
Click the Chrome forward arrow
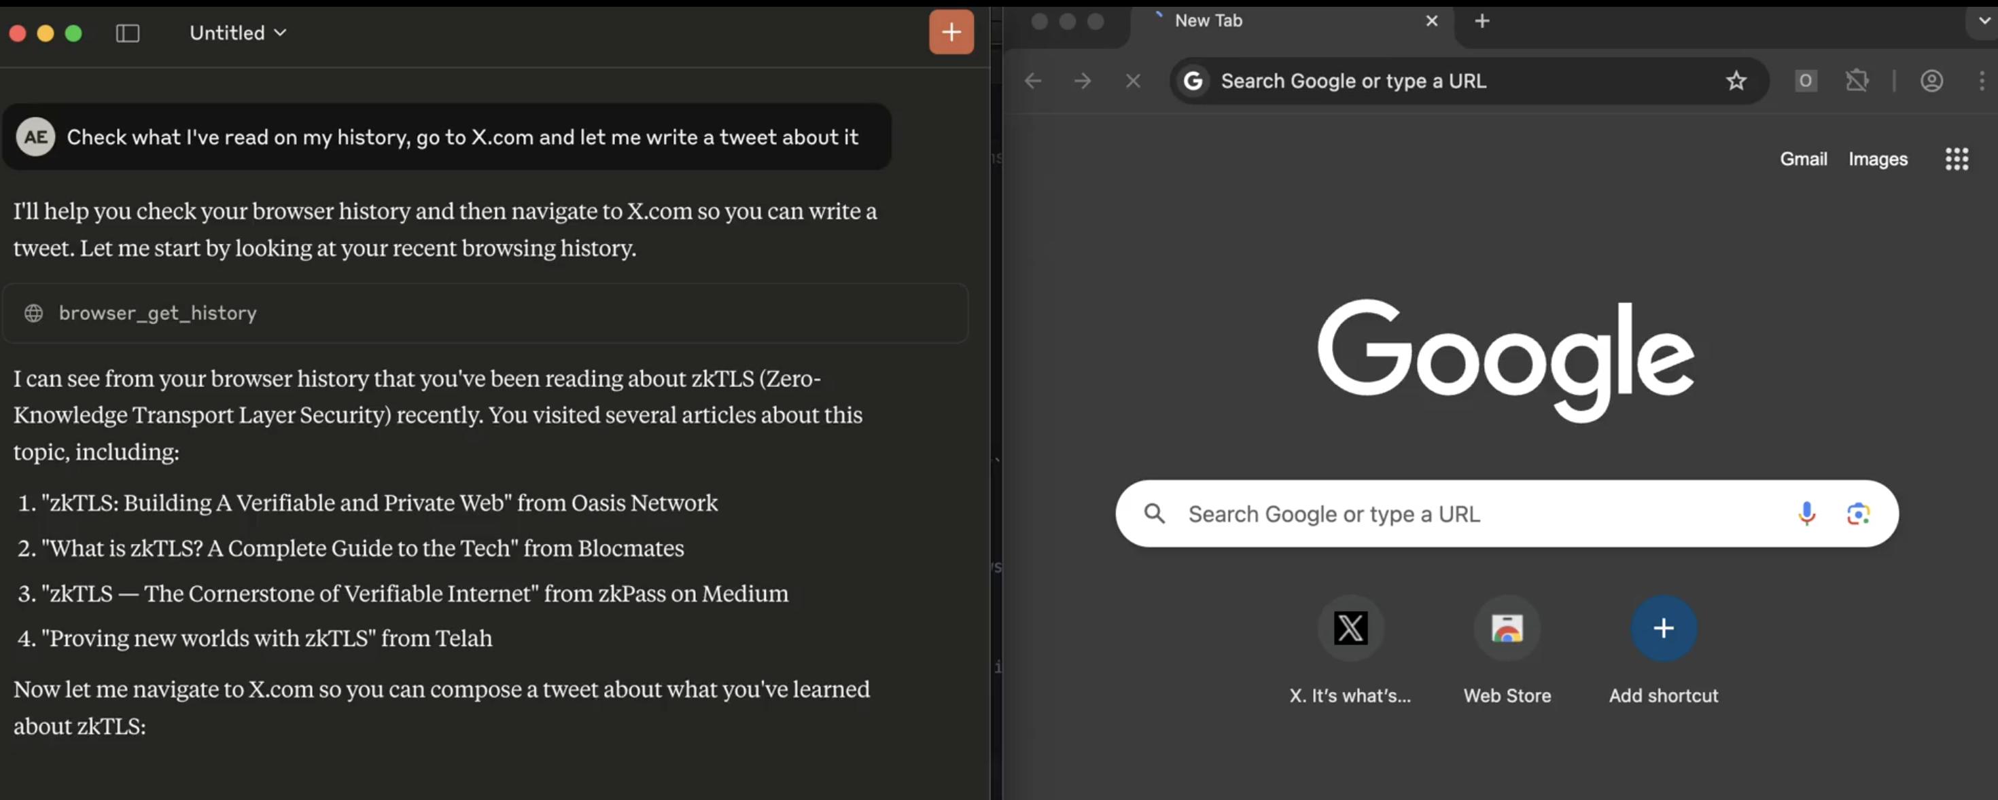(1082, 81)
